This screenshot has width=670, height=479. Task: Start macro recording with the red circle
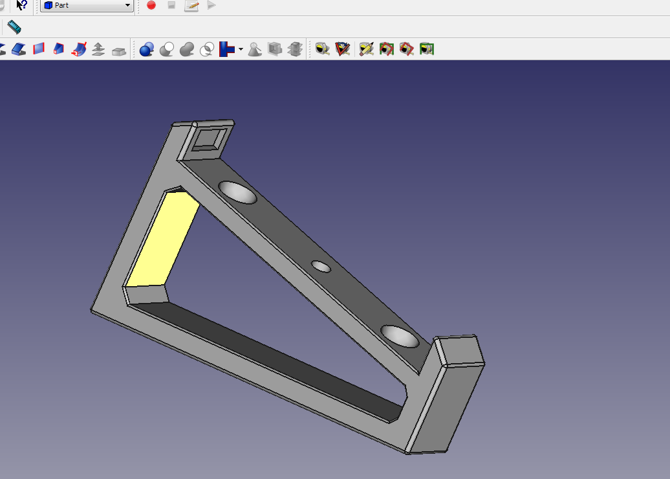[x=151, y=5]
